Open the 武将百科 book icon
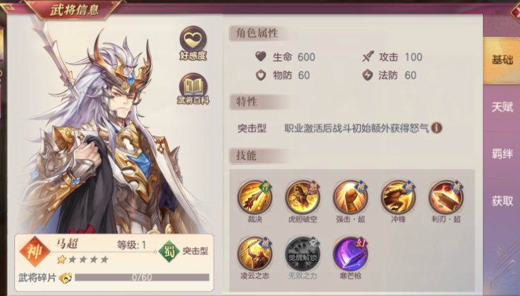520x296 pixels. click(x=194, y=89)
